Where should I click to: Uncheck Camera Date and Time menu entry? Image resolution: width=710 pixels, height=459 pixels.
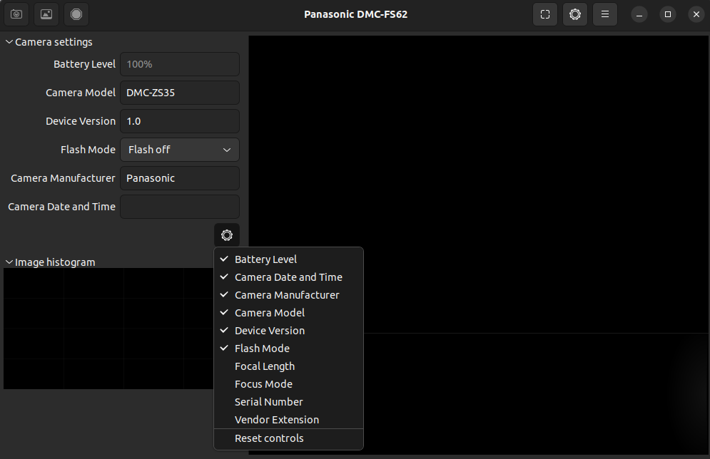[288, 277]
